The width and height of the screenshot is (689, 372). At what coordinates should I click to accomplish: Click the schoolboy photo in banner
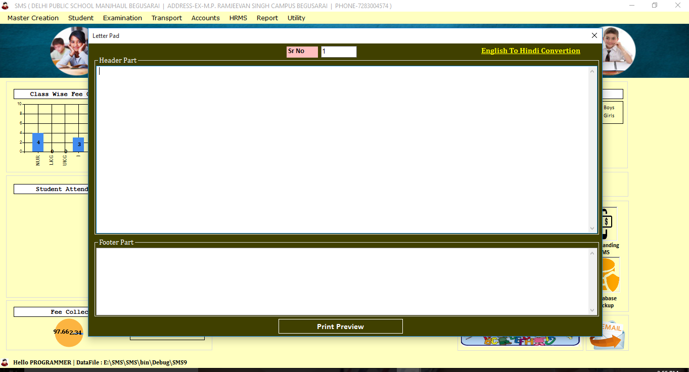coord(617,50)
